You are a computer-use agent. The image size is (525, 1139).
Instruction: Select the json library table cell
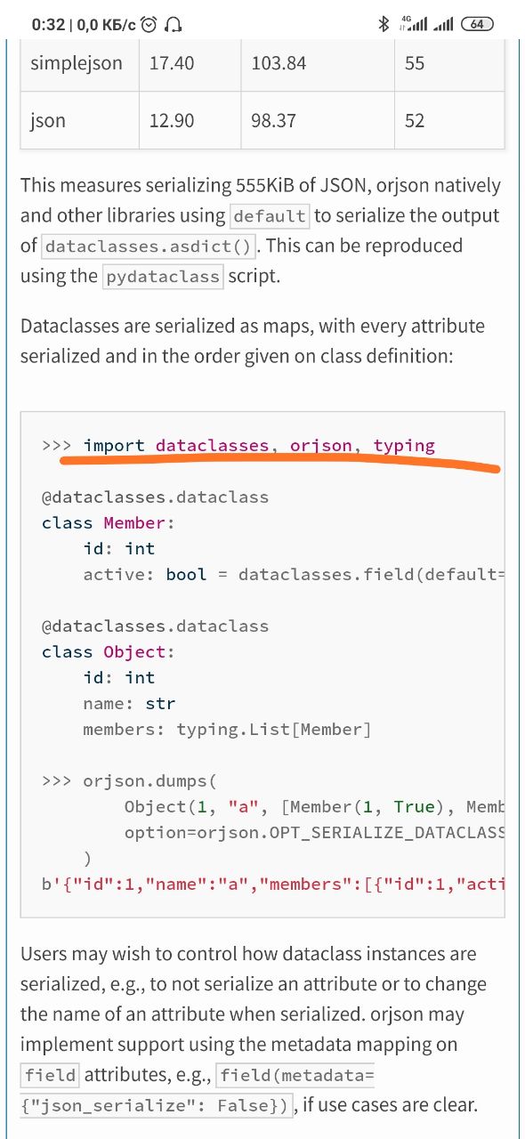pos(80,119)
